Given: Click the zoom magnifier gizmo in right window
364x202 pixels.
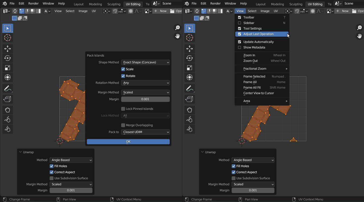Looking at the screenshot, I should [x=359, y=28].
